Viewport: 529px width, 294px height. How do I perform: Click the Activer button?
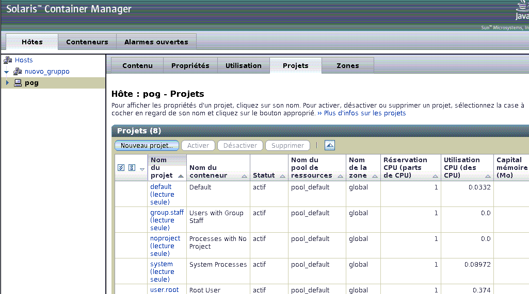[198, 146]
